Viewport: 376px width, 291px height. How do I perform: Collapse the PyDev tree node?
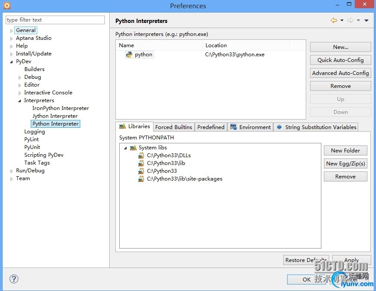point(11,62)
